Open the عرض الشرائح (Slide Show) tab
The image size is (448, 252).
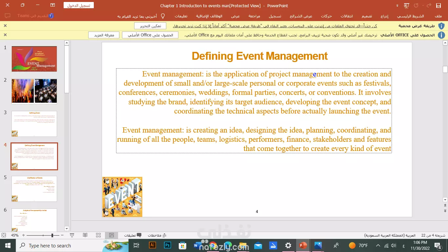[301, 16]
